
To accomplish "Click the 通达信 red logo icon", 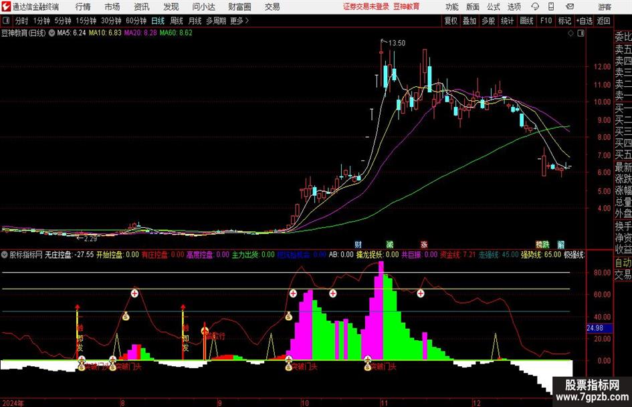I will [x=5, y=7].
